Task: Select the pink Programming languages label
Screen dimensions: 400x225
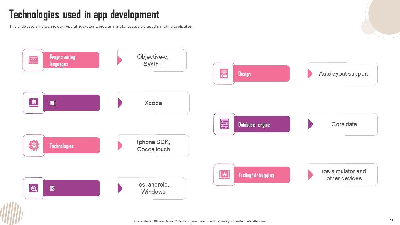Action: [x=71, y=60]
